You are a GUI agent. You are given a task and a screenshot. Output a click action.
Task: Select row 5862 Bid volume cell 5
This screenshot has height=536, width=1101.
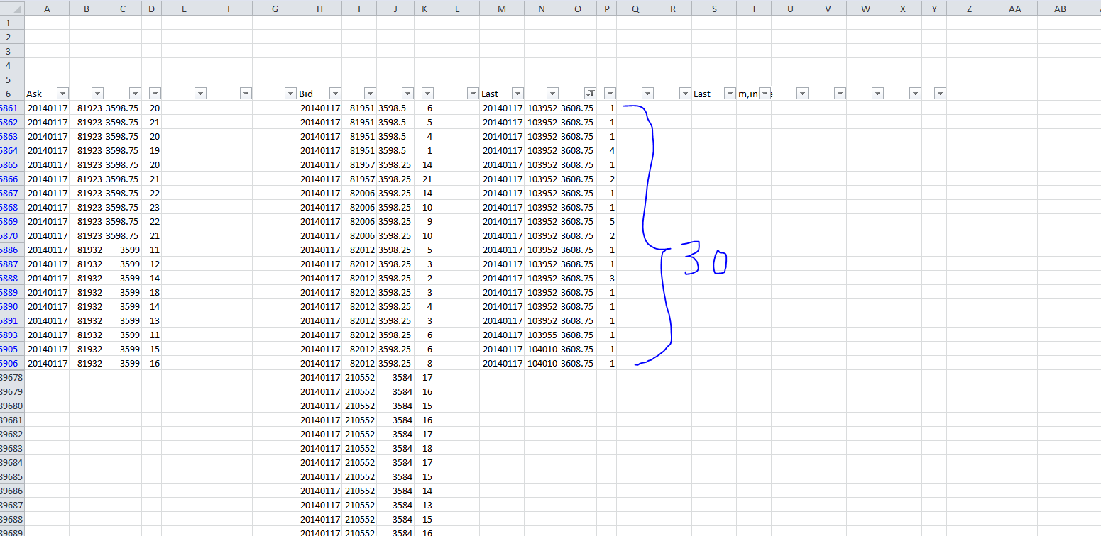[424, 122]
